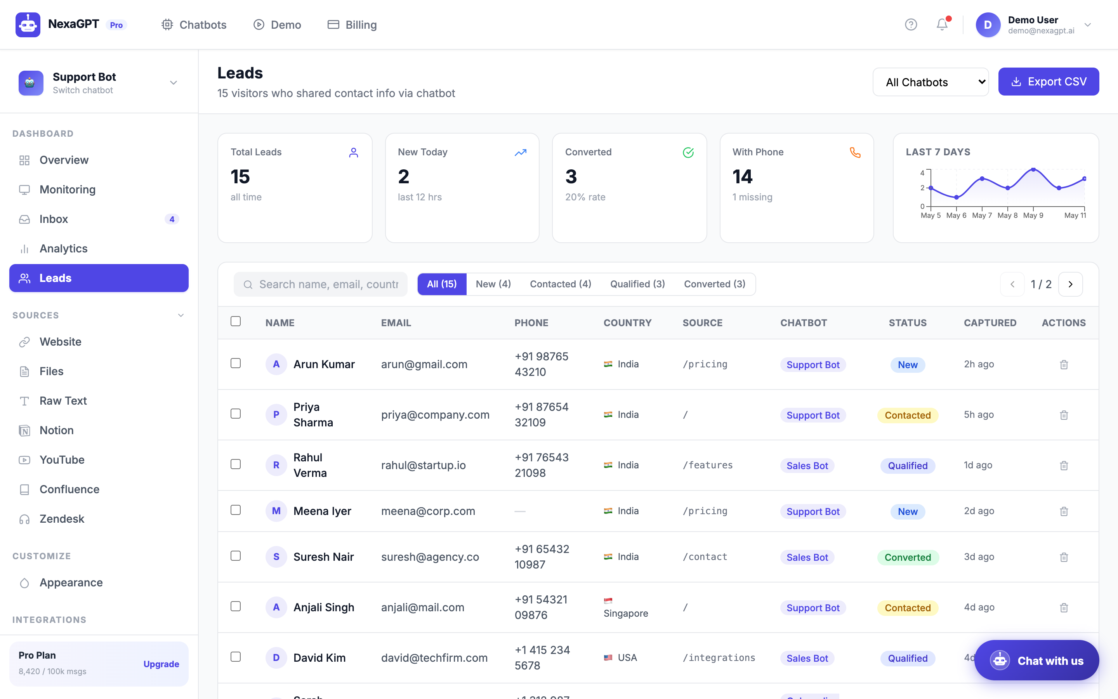Check the Arun Kumar row checkbox
This screenshot has width=1118, height=699.
point(236,363)
